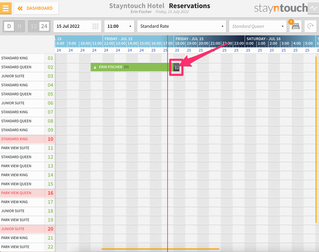Click the activity graph icon near logo

coord(313,8)
